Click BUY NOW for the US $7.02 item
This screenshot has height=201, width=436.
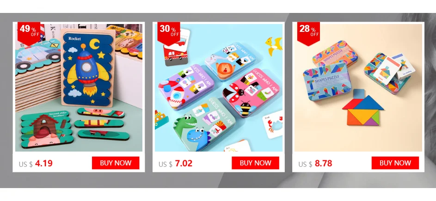pos(255,163)
